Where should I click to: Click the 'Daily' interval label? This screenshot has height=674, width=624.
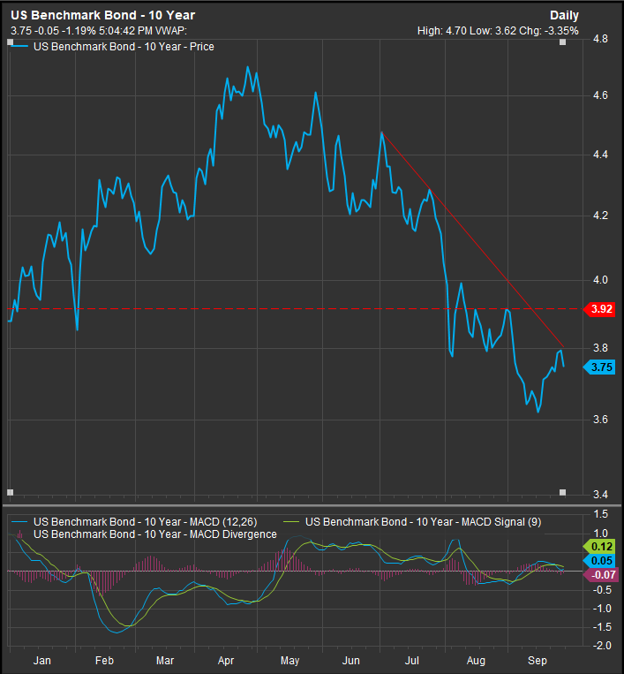564,16
